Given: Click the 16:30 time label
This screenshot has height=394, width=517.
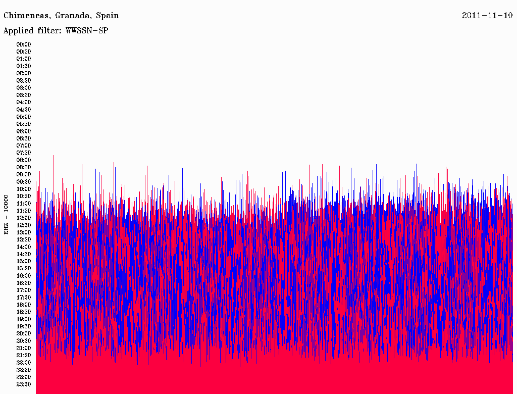Looking at the screenshot, I should pyautogui.click(x=24, y=283).
